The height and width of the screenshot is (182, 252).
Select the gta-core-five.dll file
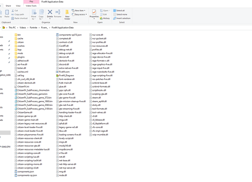click(65, 94)
